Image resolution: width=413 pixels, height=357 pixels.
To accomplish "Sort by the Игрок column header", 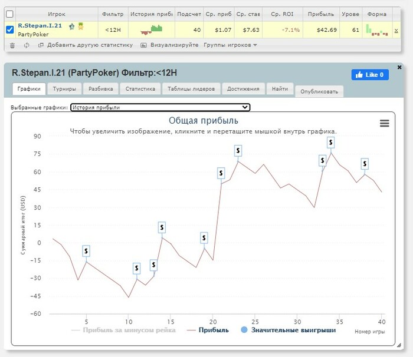I will (57, 14).
